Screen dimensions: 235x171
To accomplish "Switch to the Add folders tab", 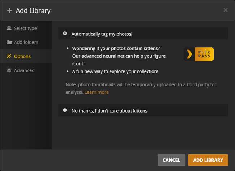I will (26, 42).
